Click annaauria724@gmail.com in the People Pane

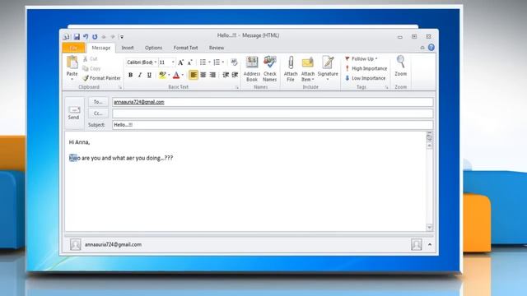113,245
